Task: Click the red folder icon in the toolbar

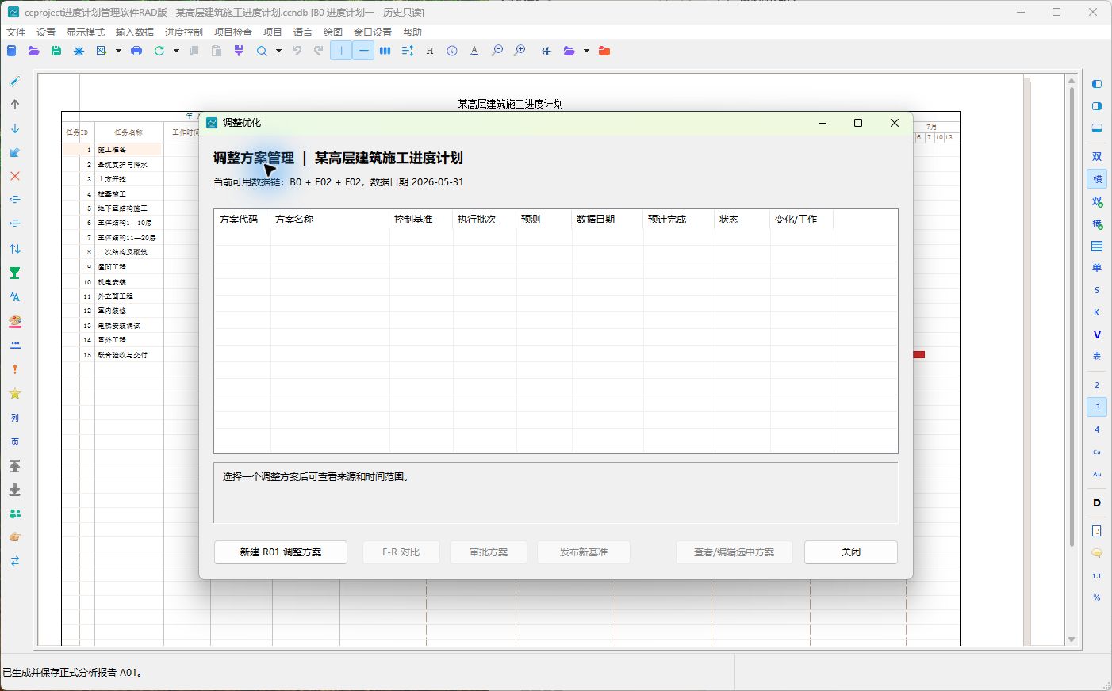Action: pos(604,51)
